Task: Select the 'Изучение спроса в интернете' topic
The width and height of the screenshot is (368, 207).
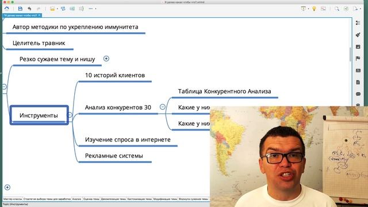Action: pyautogui.click(x=128, y=140)
